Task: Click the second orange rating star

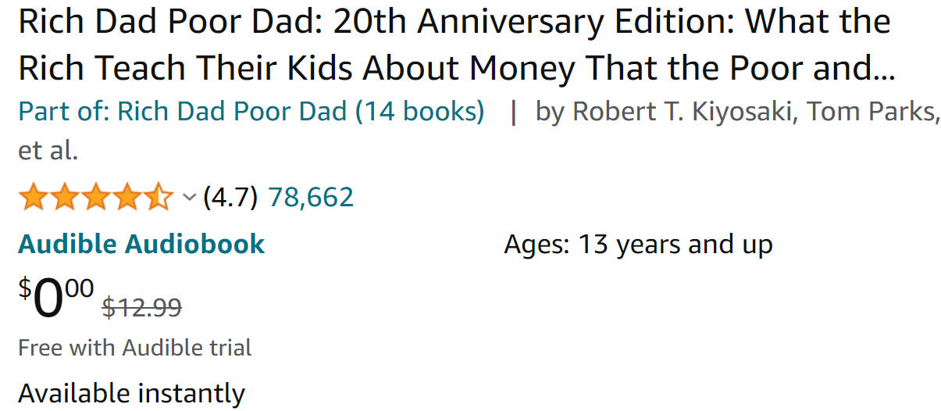Action: [x=64, y=197]
